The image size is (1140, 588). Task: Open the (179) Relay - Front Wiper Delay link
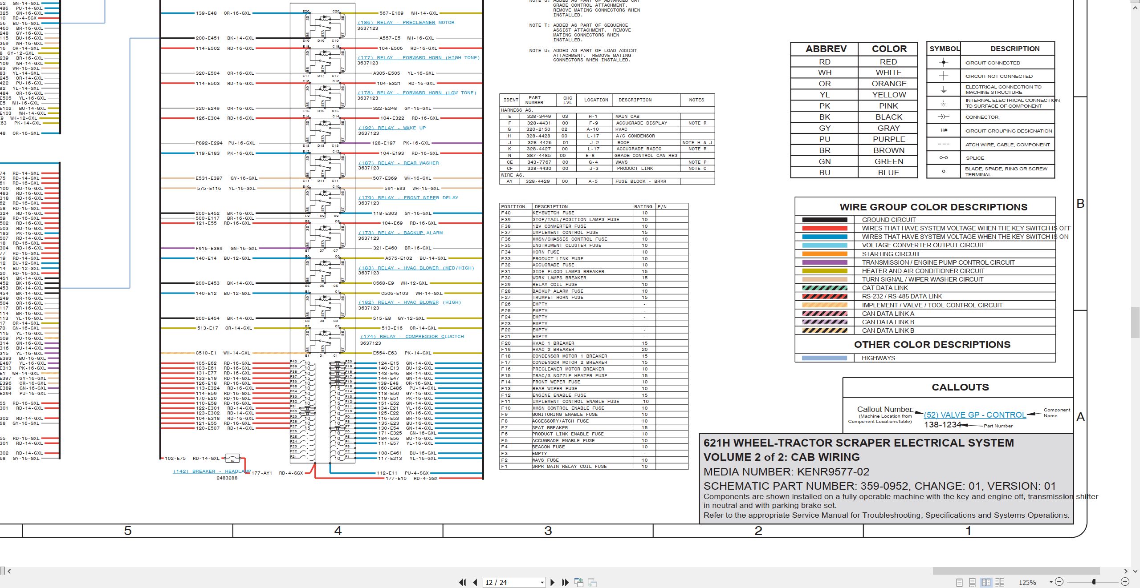coord(408,198)
